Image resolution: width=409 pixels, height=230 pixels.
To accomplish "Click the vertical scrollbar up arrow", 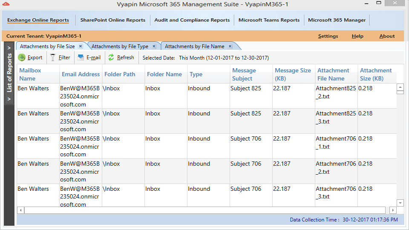I will pos(400,87).
